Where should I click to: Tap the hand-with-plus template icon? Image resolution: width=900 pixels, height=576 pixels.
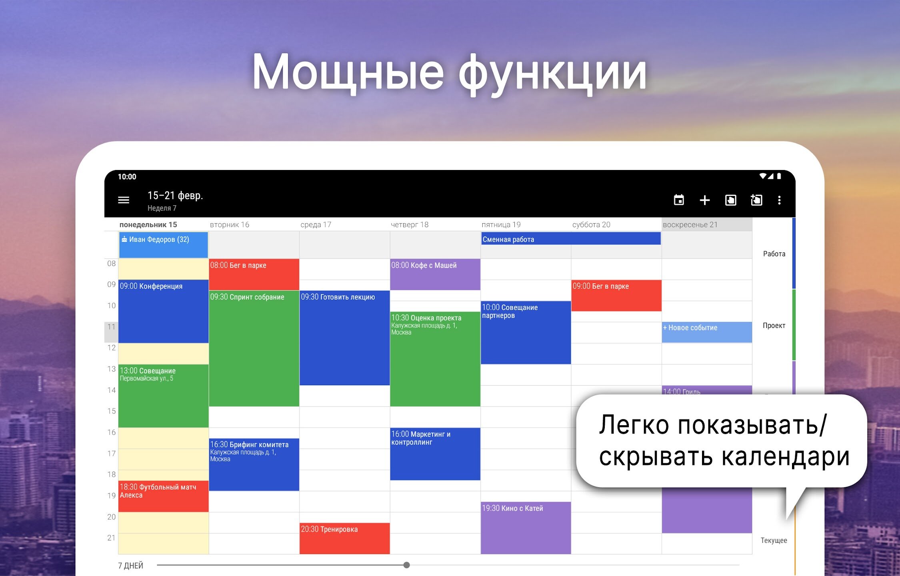(756, 200)
